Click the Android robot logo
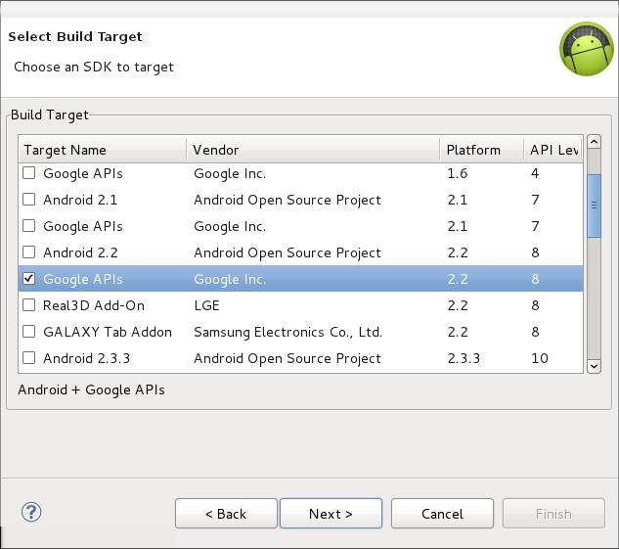Image resolution: width=619 pixels, height=549 pixels. (586, 49)
